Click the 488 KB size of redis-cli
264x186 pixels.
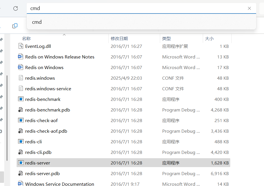pyautogui.click(x=222, y=142)
